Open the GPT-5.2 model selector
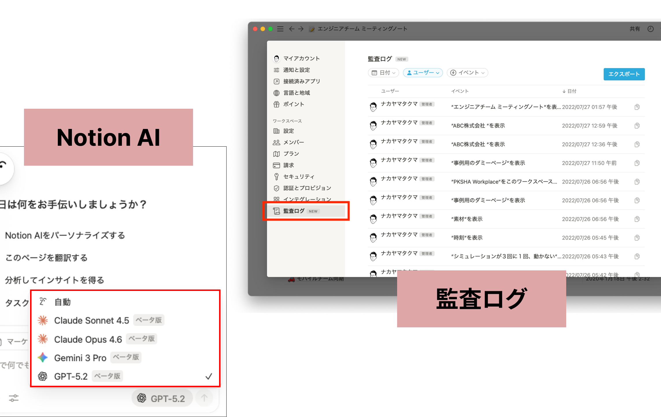The image size is (661, 417). [x=162, y=398]
